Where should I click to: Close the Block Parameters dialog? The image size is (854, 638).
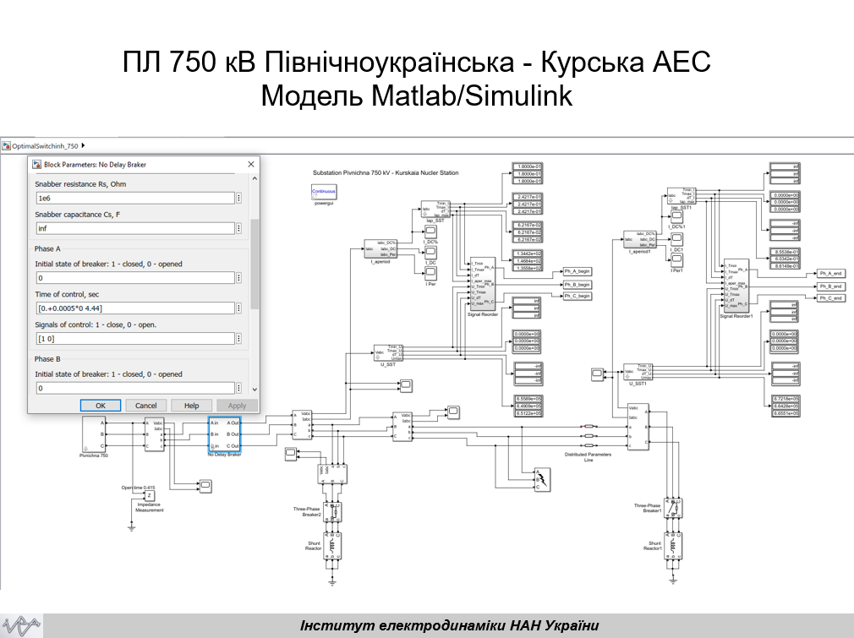click(251, 165)
